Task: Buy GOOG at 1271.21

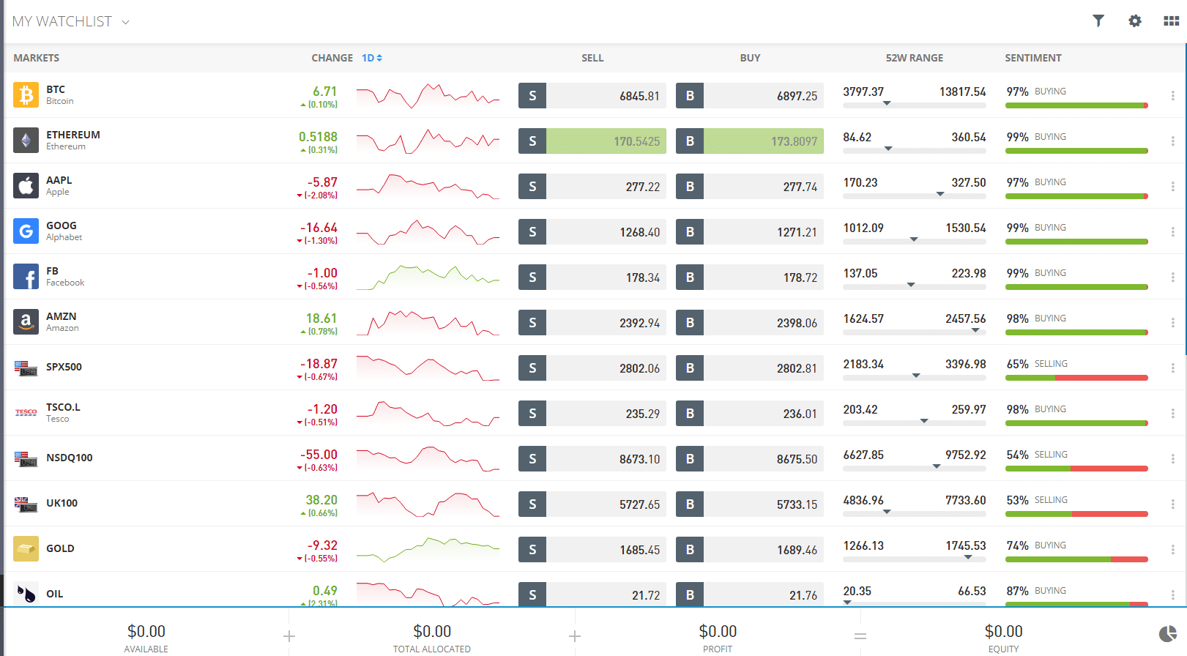Action: pos(750,232)
